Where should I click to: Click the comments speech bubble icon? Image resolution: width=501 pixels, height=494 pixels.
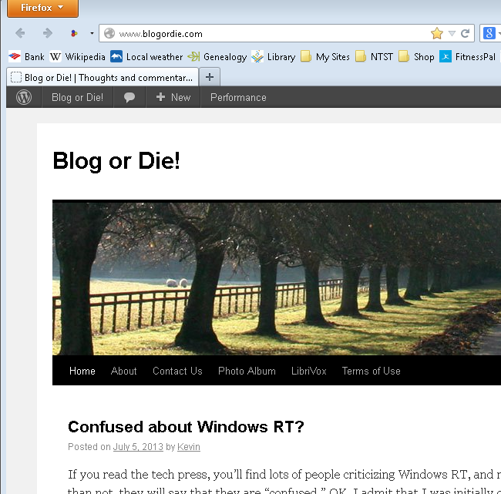point(129,97)
